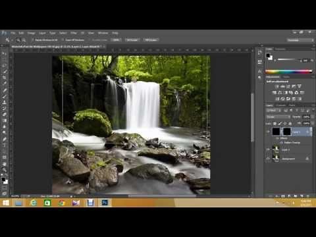Click Zoom In icon in options bar
316x237 pixels.
[18, 40]
